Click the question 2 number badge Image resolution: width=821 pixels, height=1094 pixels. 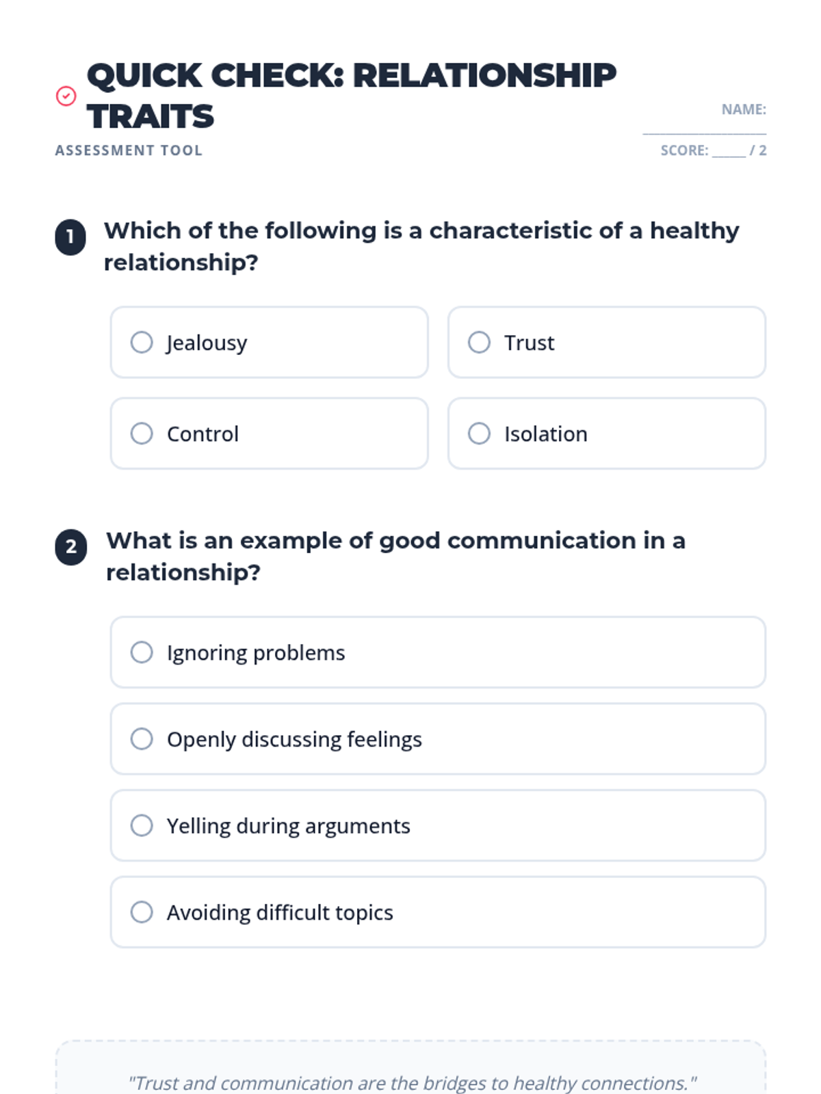pos(70,547)
